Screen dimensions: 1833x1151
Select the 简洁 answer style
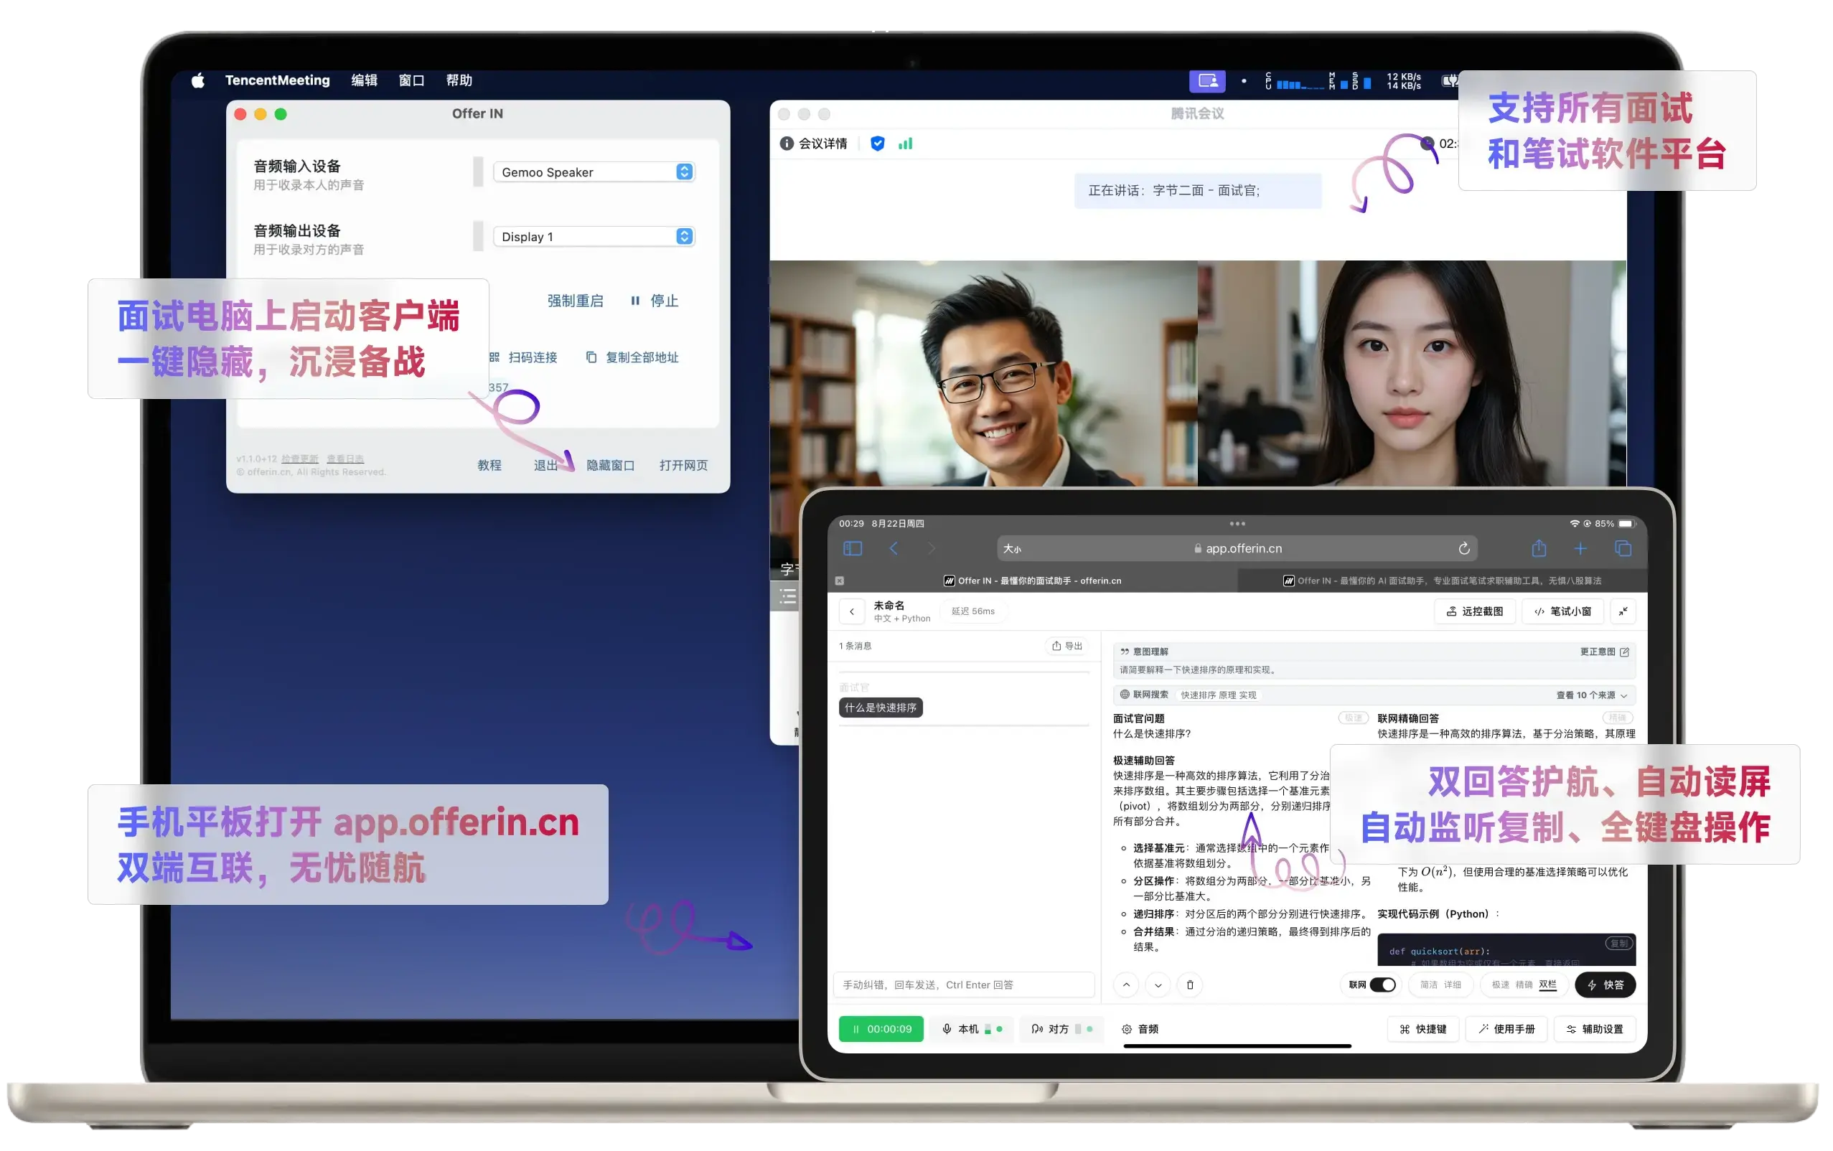[1429, 985]
